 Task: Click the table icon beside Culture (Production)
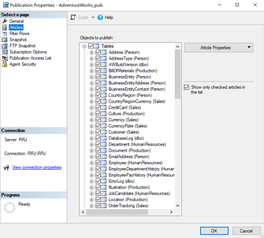103,114
